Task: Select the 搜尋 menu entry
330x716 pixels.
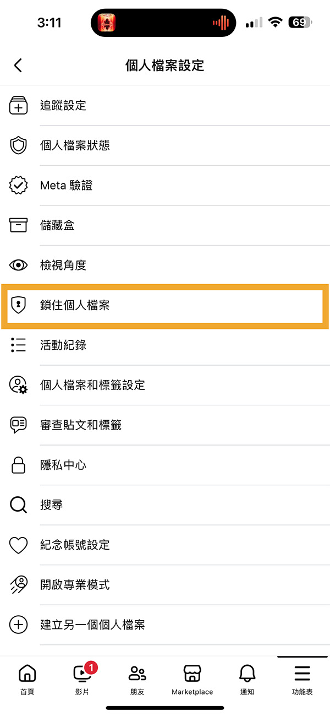Action: click(165, 505)
